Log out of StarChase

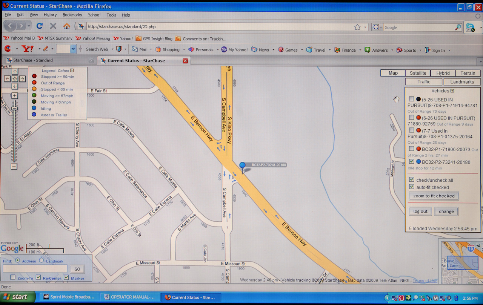(x=420, y=211)
